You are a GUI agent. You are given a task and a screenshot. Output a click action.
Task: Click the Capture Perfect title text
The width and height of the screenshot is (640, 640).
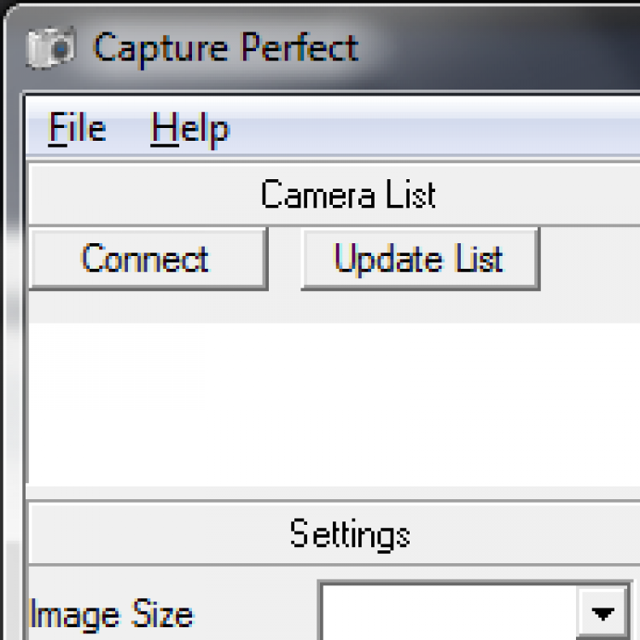tap(226, 49)
